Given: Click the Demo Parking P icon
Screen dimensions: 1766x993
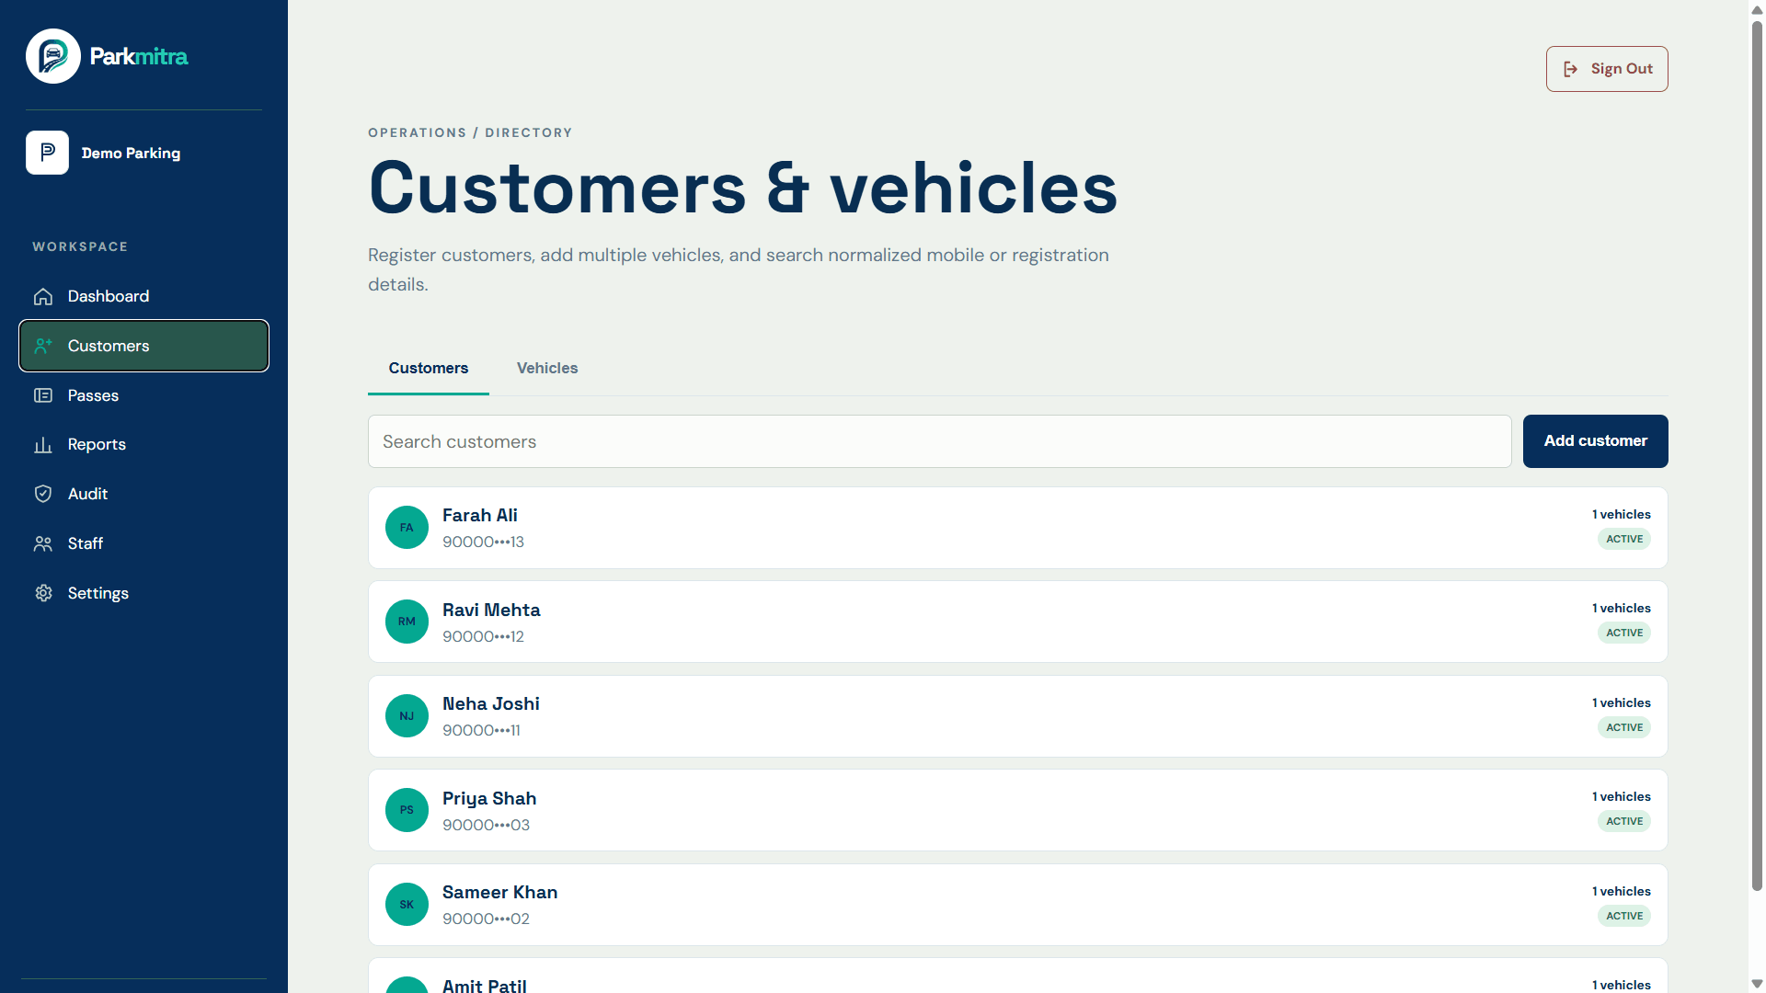Looking at the screenshot, I should (47, 153).
